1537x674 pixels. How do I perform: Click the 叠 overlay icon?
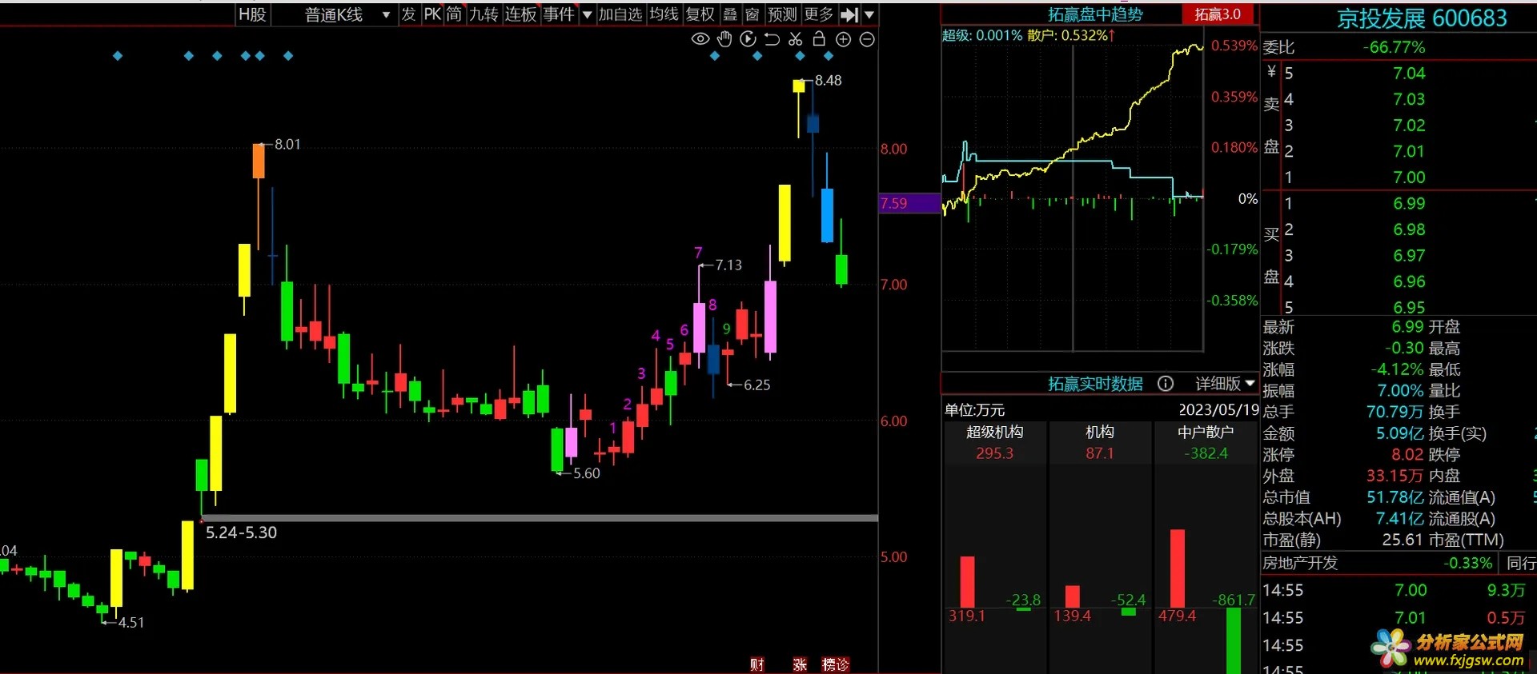coord(730,14)
